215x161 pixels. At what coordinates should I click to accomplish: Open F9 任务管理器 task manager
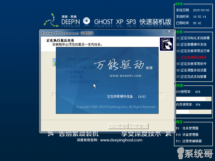[187, 128]
